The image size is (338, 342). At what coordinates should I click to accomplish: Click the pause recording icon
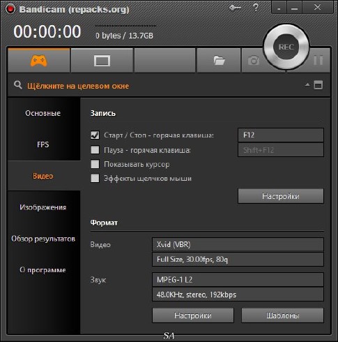(318, 60)
